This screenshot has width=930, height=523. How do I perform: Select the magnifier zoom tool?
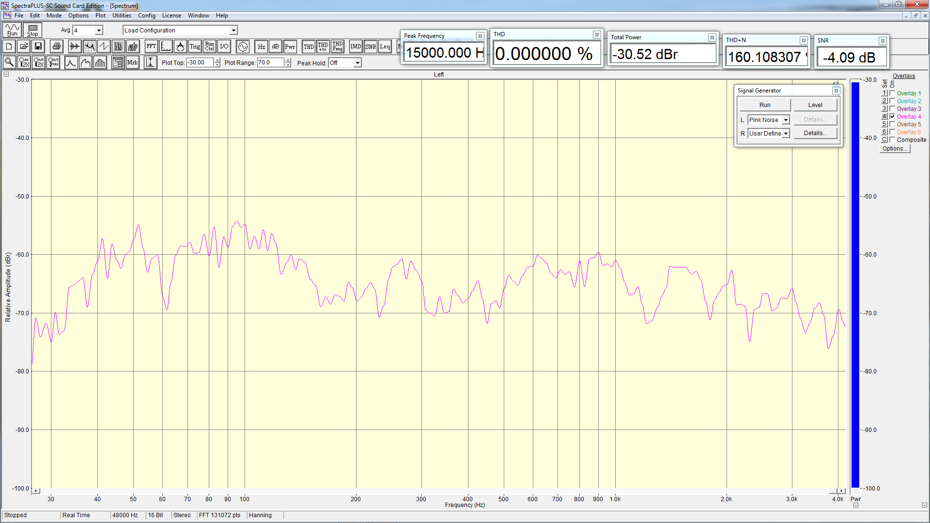tap(9, 62)
